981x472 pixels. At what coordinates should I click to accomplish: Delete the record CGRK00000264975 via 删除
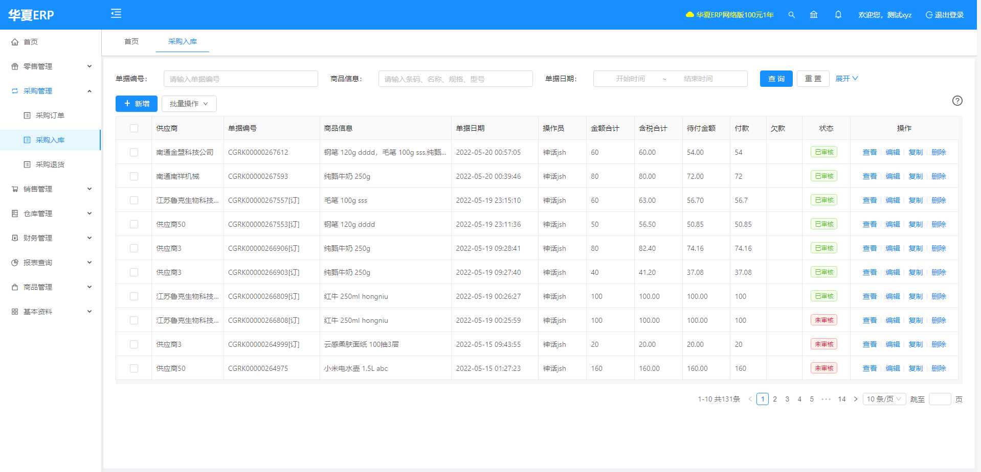pyautogui.click(x=939, y=368)
